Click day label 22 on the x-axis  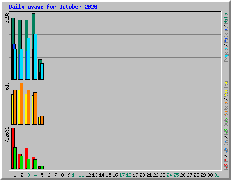(156, 175)
